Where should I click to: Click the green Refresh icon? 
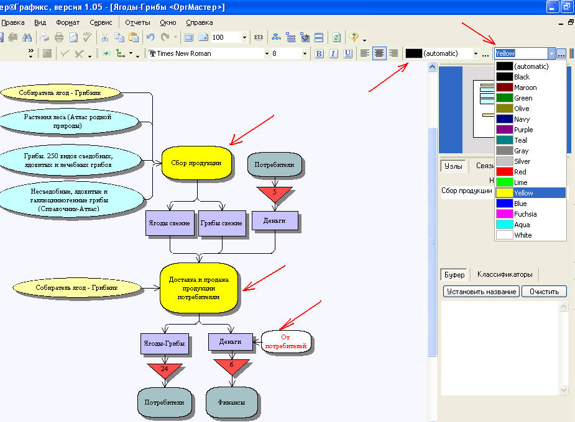point(337,37)
